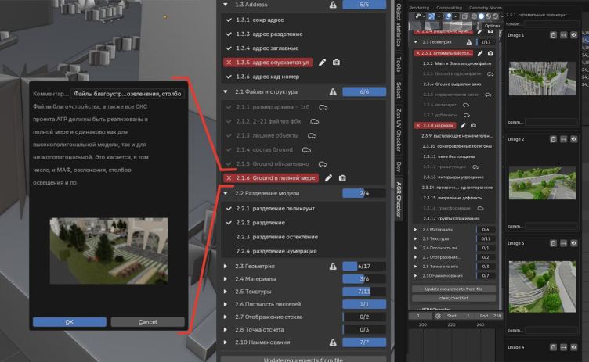Expand 2.10 Наименования in the right panel
Image resolution: width=589 pixels, height=362 pixels.
[416, 275]
